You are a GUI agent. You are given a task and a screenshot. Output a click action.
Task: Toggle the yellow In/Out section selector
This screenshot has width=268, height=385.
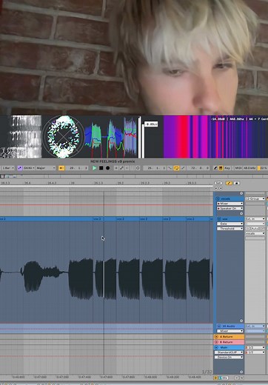point(215,378)
